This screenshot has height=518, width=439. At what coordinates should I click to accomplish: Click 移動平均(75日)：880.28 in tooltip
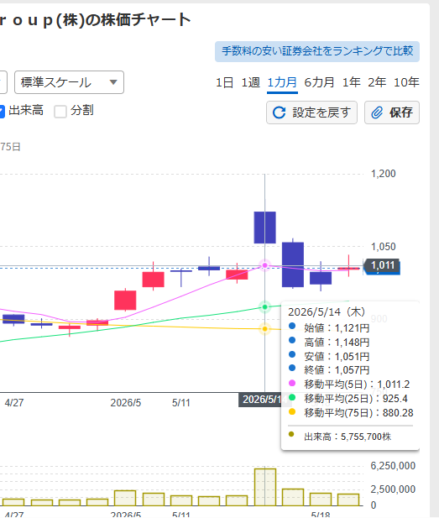point(358,412)
